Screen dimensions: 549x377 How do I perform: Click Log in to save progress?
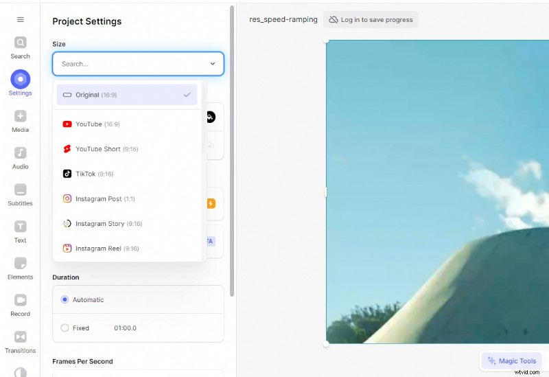point(371,20)
